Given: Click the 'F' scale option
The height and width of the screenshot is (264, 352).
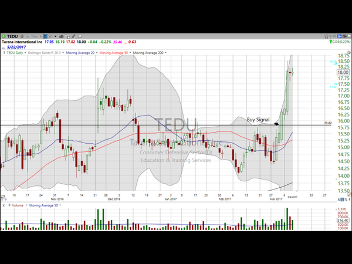Looking at the screenshot, I should 349,199.
